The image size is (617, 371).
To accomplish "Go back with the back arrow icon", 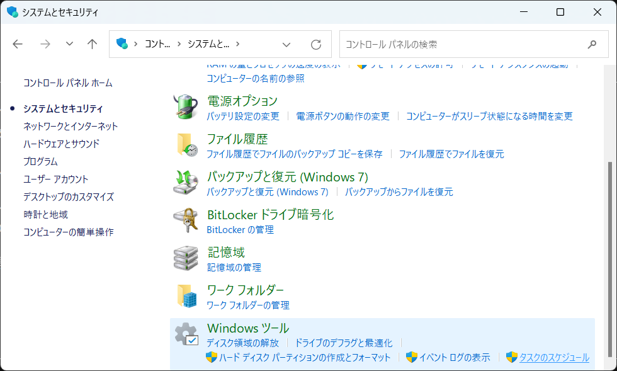I will coord(18,44).
